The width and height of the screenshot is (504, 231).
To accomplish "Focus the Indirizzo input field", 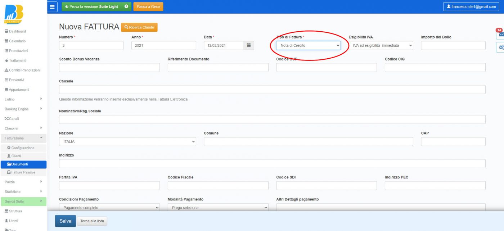I will 272,163.
